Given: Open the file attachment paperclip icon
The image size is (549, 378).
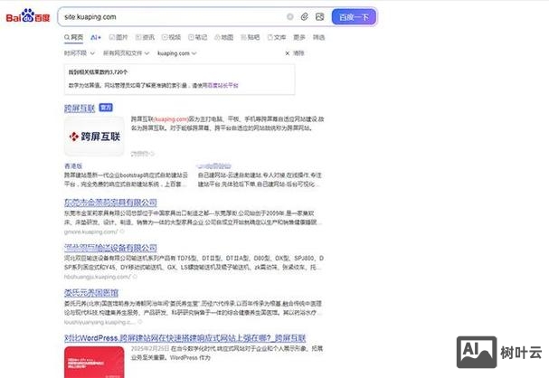Looking at the screenshot, I should 304,17.
